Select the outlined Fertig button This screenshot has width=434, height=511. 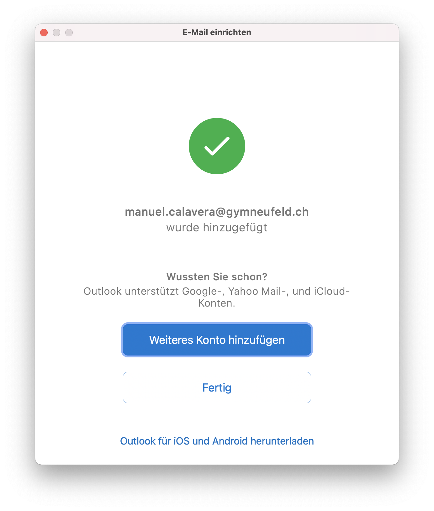pyautogui.click(x=217, y=387)
